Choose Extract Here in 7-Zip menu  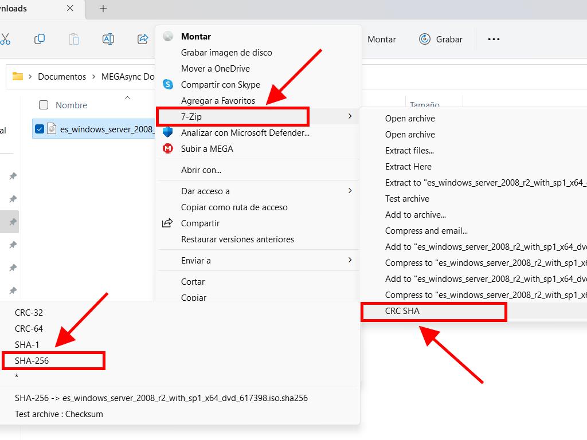(x=408, y=166)
